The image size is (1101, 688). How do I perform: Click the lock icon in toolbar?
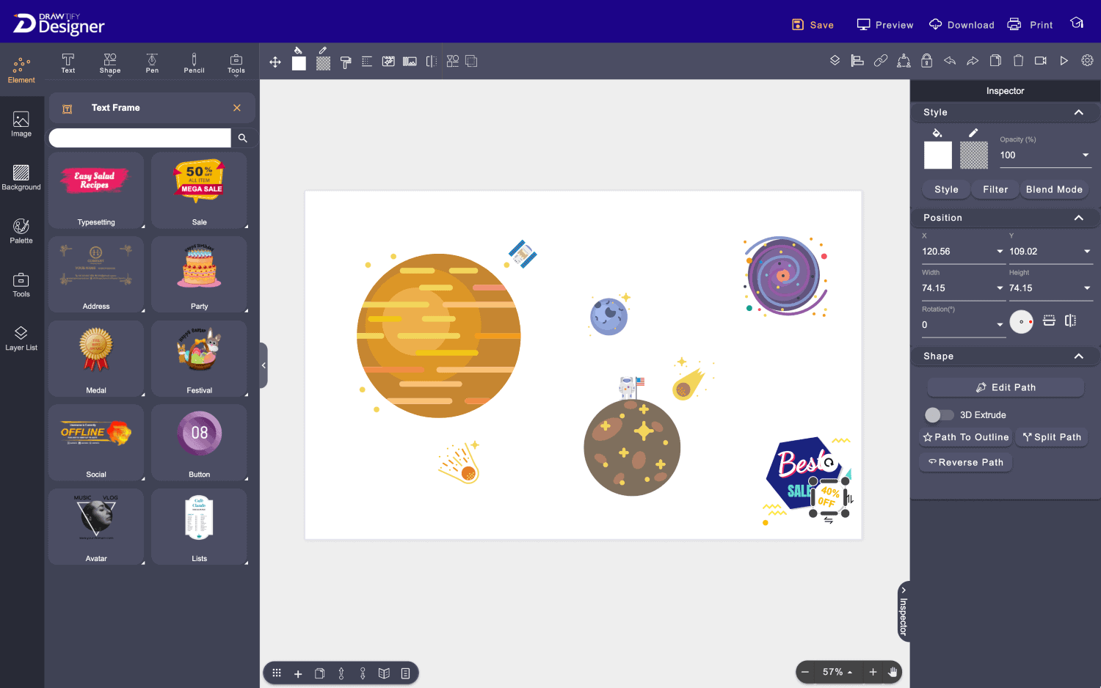(926, 61)
